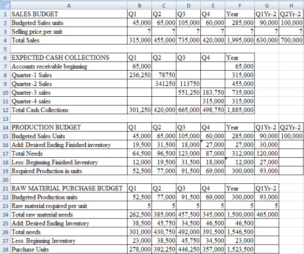Image resolution: width=304 pixels, height=254 pixels.
Task: Select row 5 header
Action: [x=5, y=49]
